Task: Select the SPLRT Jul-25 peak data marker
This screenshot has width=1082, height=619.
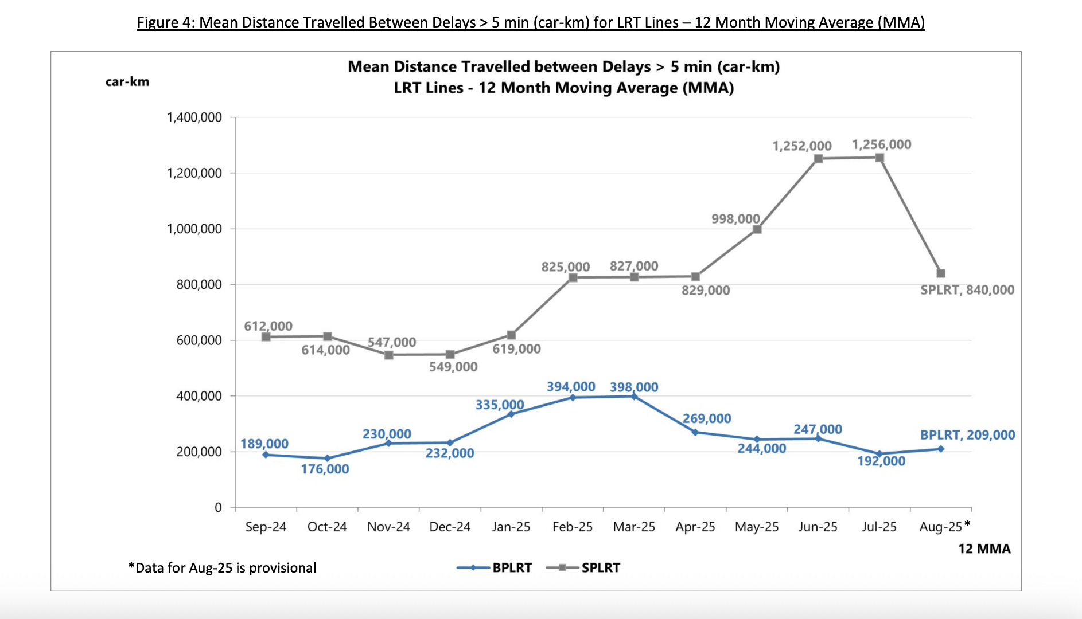Action: pos(879,158)
